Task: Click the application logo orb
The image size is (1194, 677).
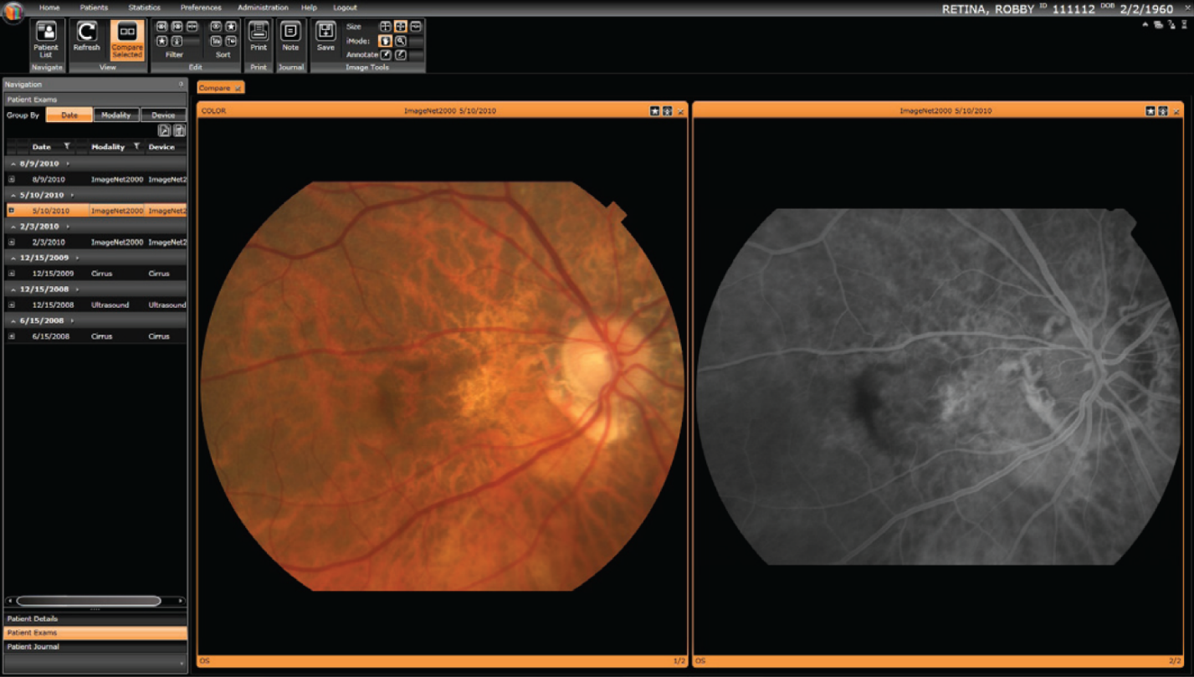Action: 13,13
